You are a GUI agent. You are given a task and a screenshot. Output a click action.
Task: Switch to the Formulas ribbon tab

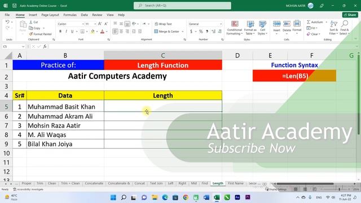click(x=70, y=15)
